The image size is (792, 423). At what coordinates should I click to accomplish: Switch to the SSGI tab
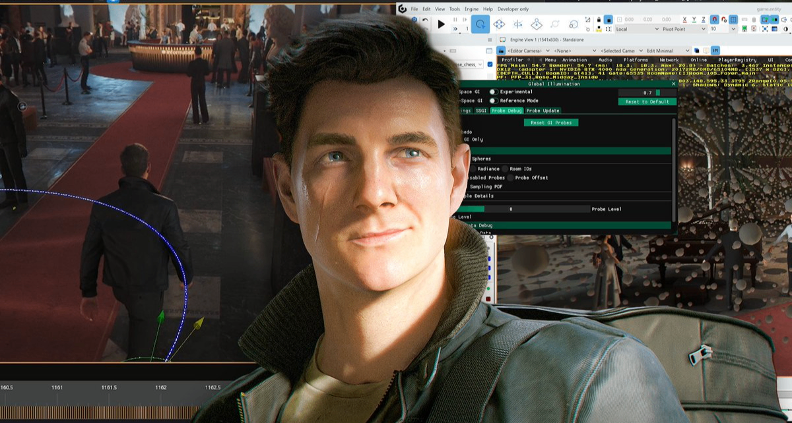[481, 111]
